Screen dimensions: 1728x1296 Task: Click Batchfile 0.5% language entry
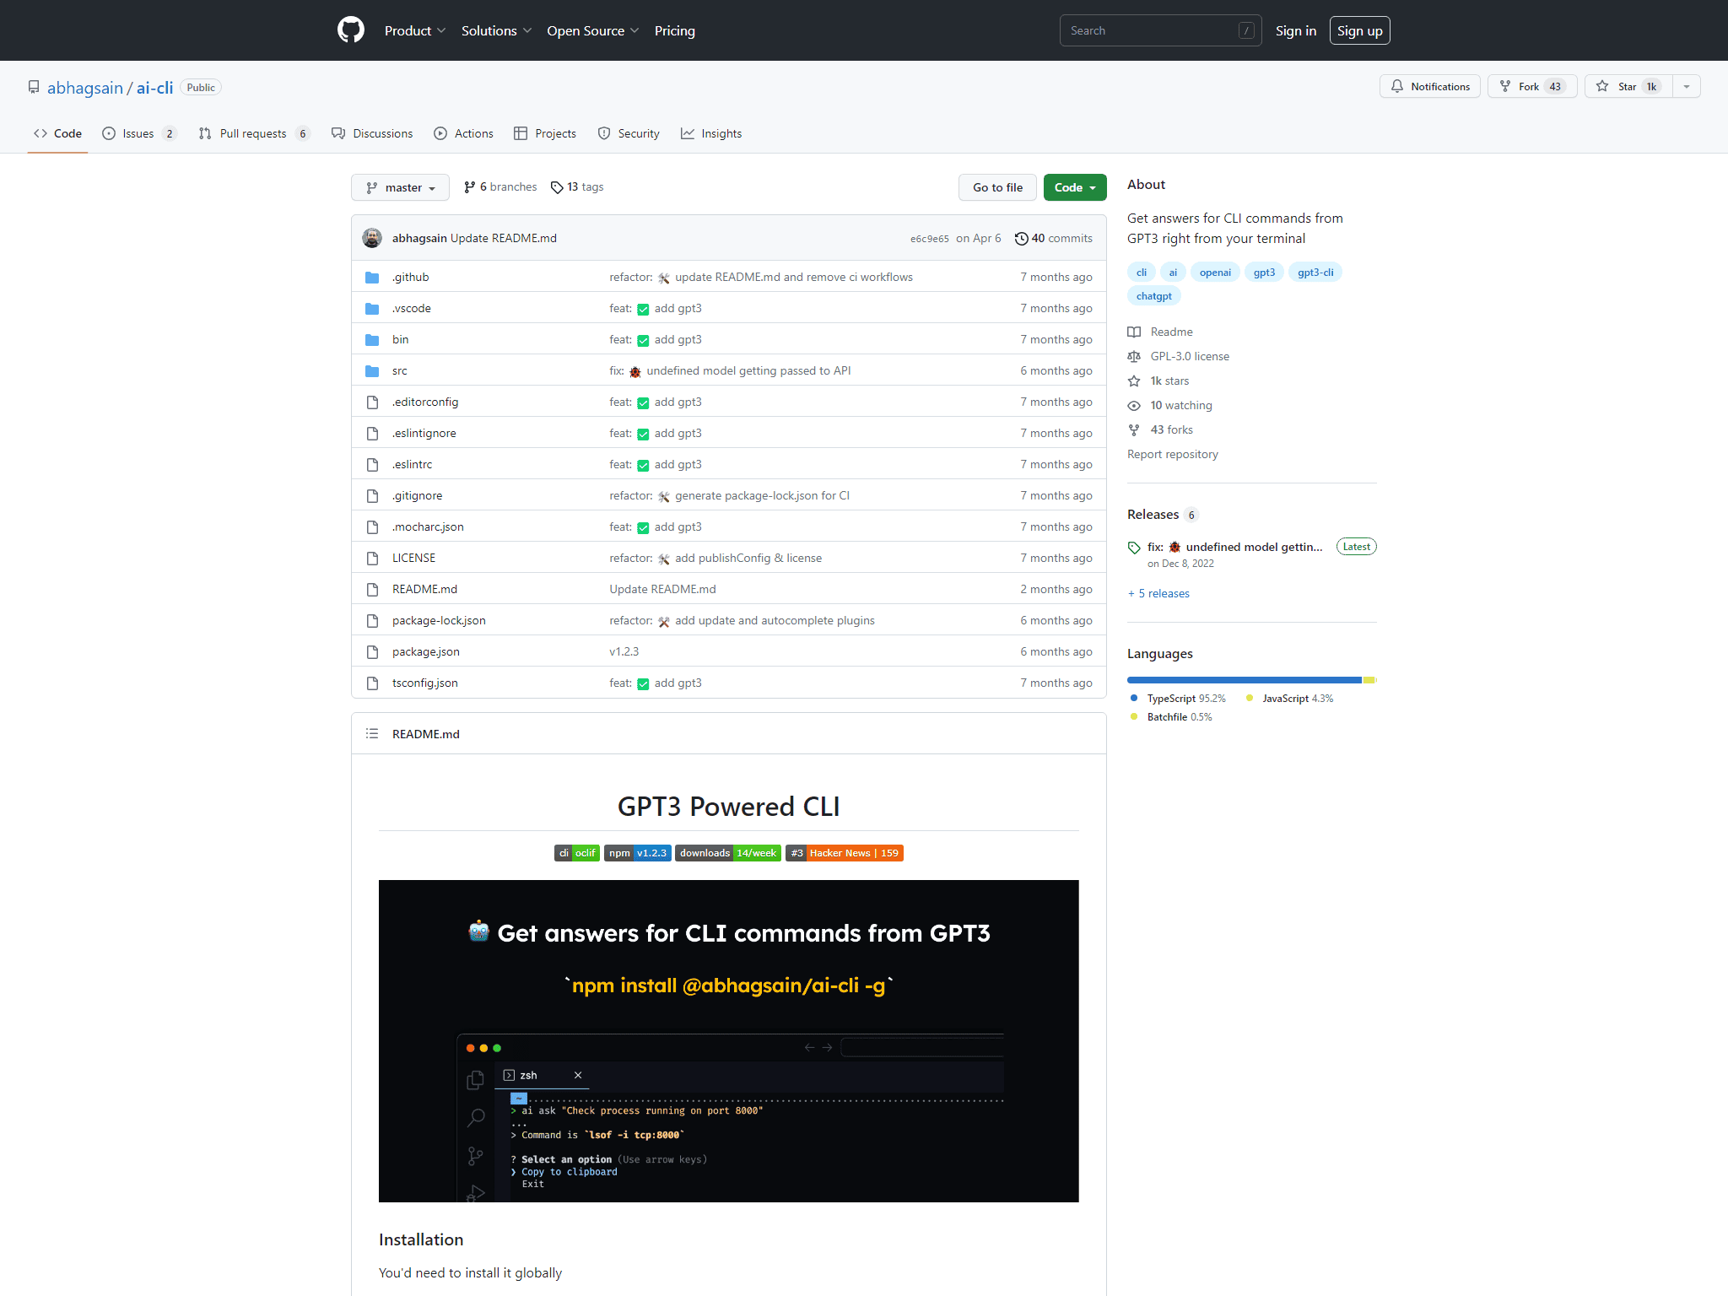tap(1171, 717)
